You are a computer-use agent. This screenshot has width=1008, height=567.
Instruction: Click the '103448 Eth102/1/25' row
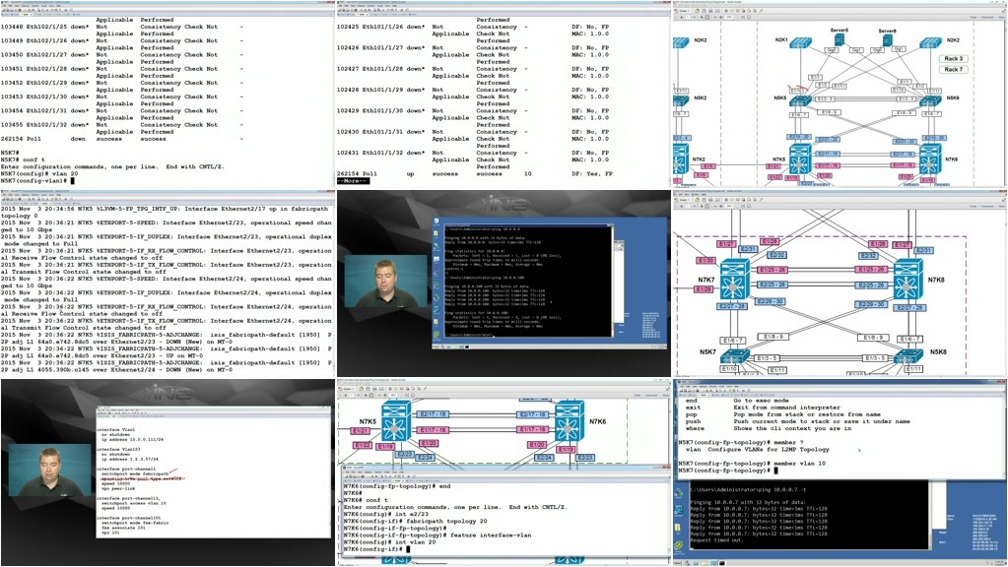tap(122, 27)
